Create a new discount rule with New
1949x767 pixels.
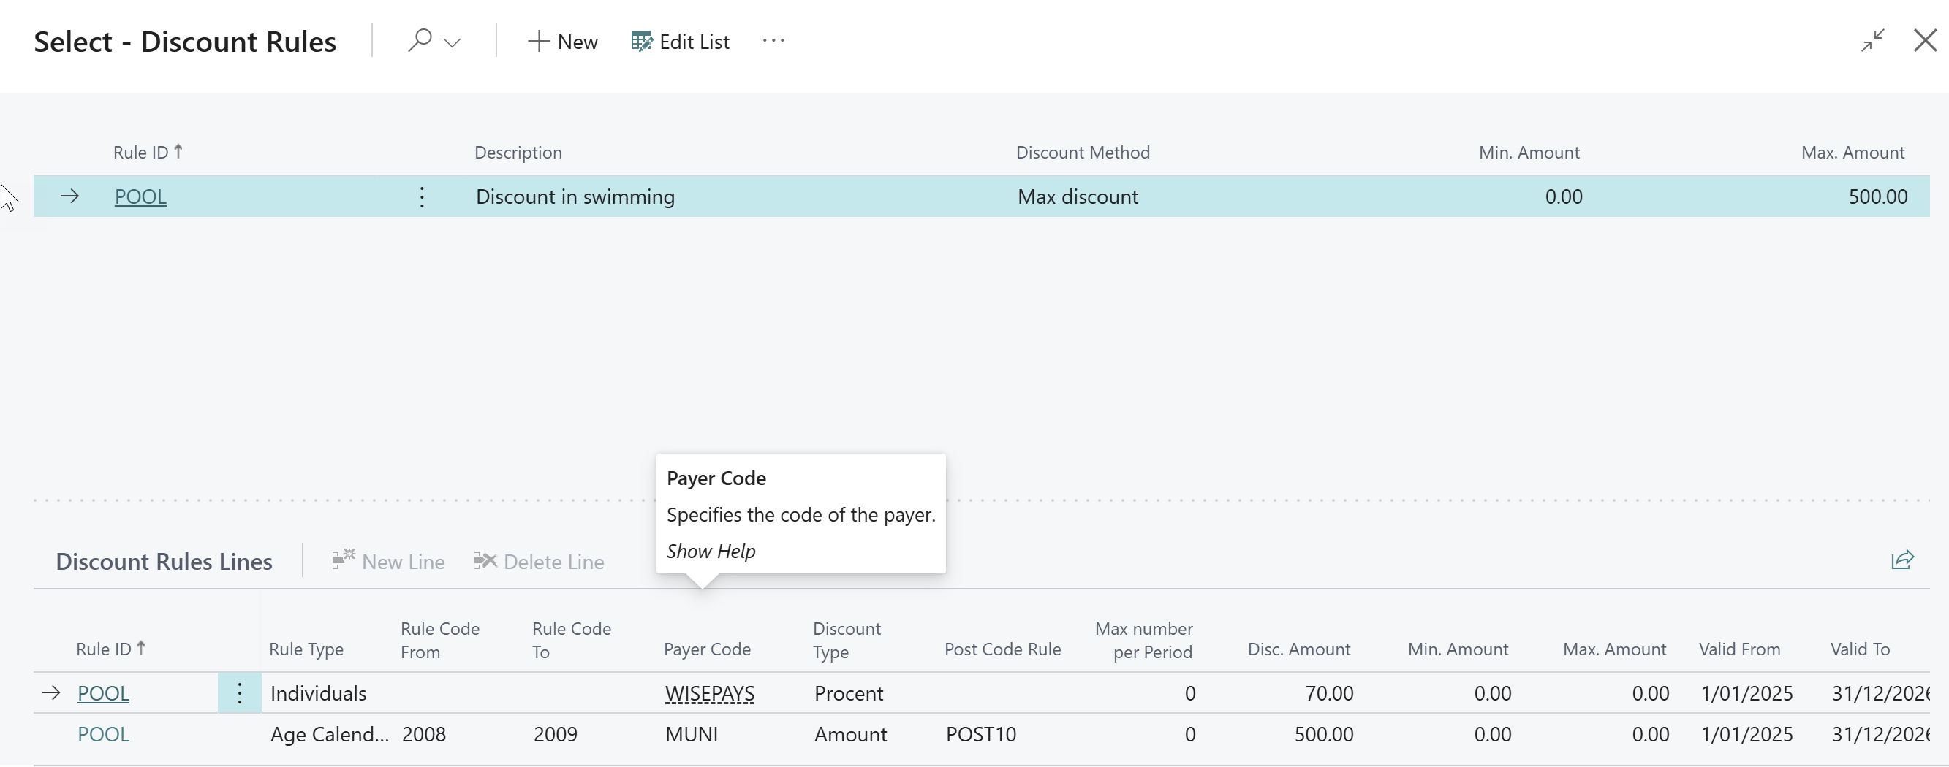pos(562,42)
